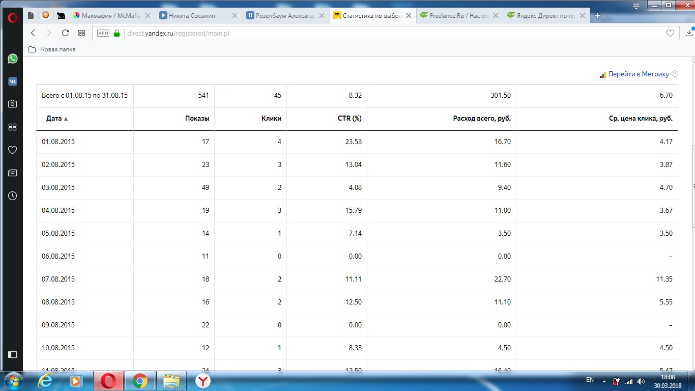Select Opera browser in the taskbar

[x=108, y=381]
